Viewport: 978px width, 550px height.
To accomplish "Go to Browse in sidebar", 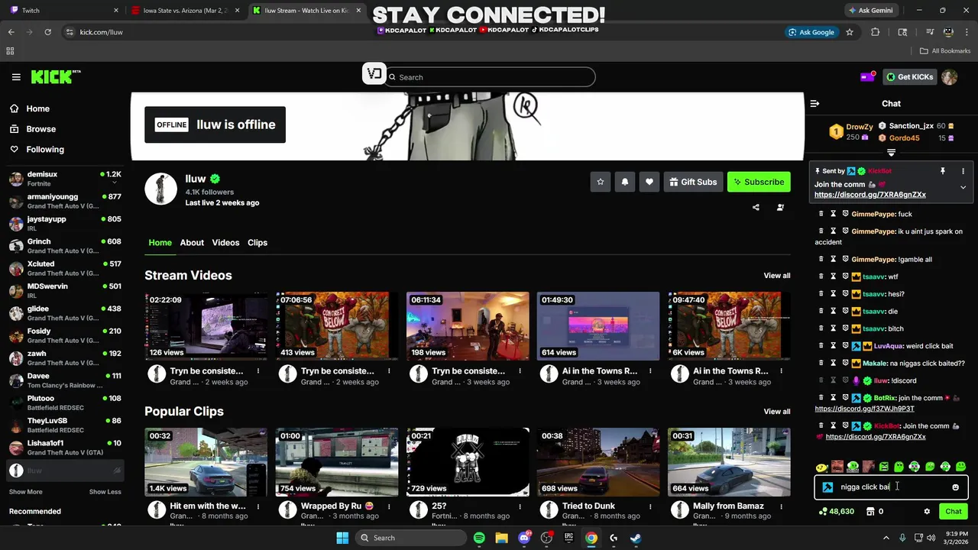I will click(40, 129).
